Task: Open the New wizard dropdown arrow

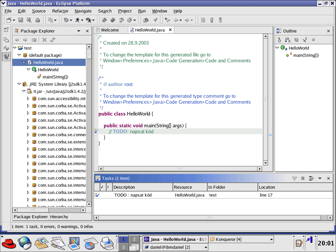Action: click(14, 20)
